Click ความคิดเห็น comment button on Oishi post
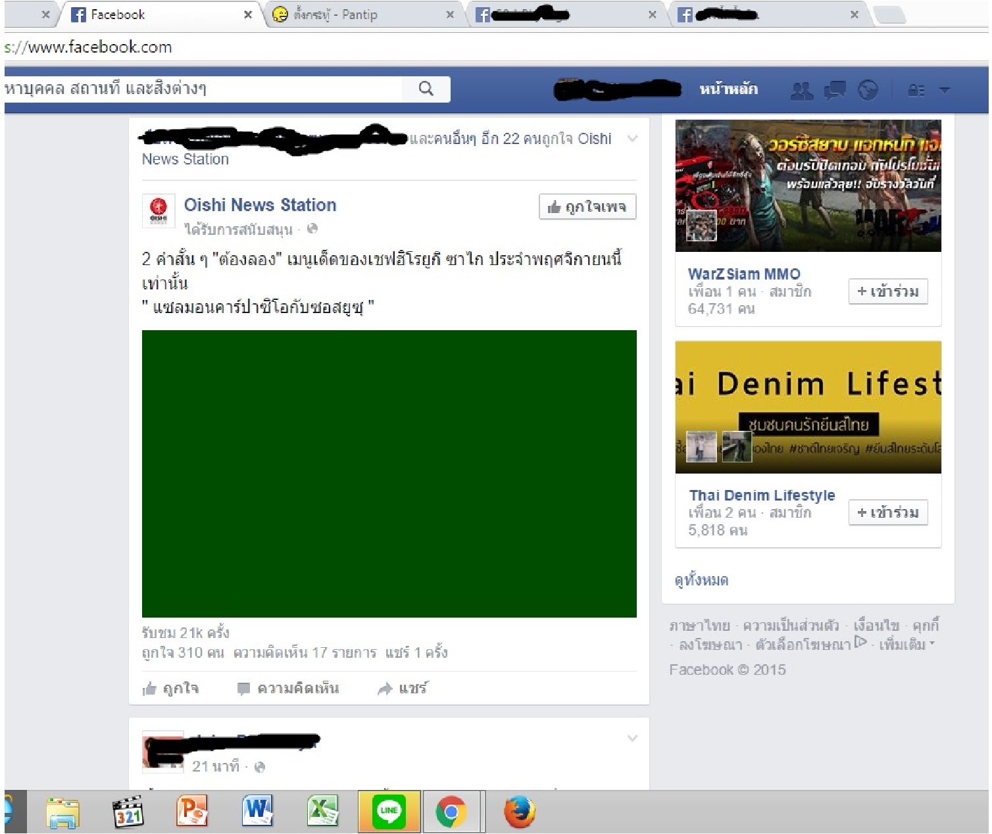This screenshot has width=992, height=834. (288, 689)
